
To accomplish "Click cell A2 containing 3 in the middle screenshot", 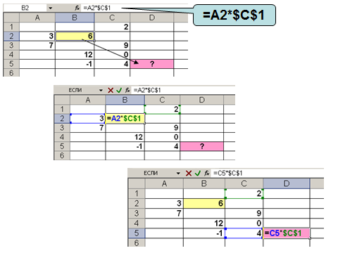I will (x=88, y=118).
